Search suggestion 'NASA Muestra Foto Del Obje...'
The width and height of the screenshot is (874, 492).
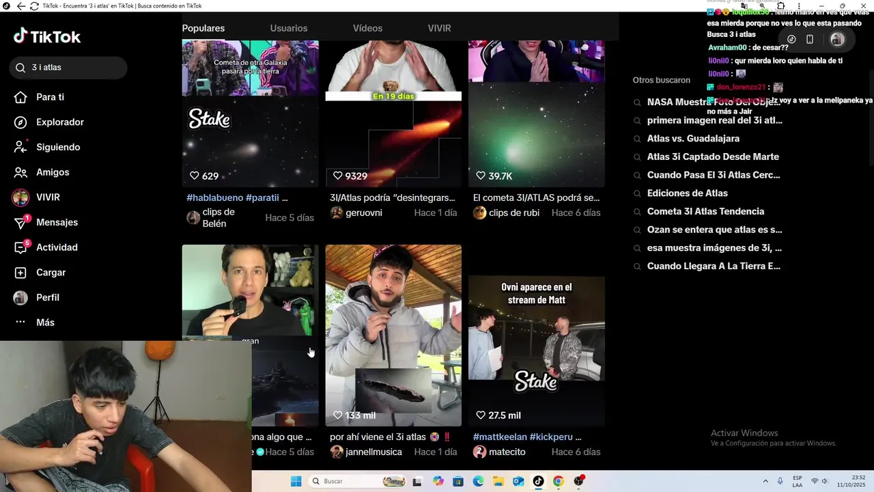713,102
